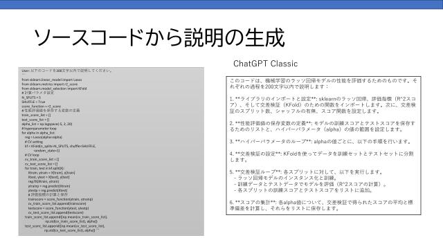Viewport: 443px width, 249px height.
Task: Click the bullet "各スプリットの訓練スコアとテストスコアをリストに追加"
Action: click(x=303, y=191)
